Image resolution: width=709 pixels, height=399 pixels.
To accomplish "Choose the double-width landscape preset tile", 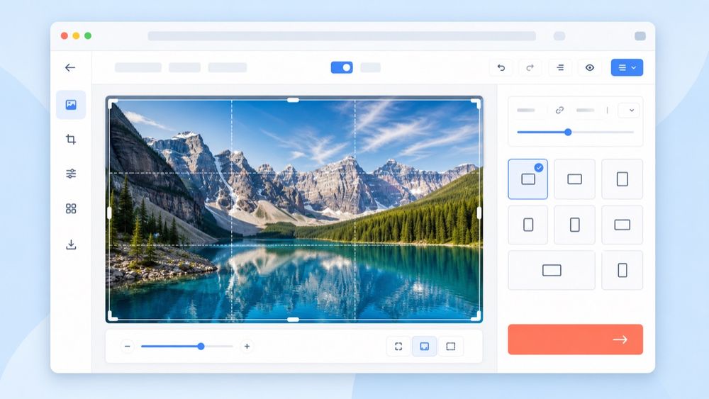I will (552, 270).
